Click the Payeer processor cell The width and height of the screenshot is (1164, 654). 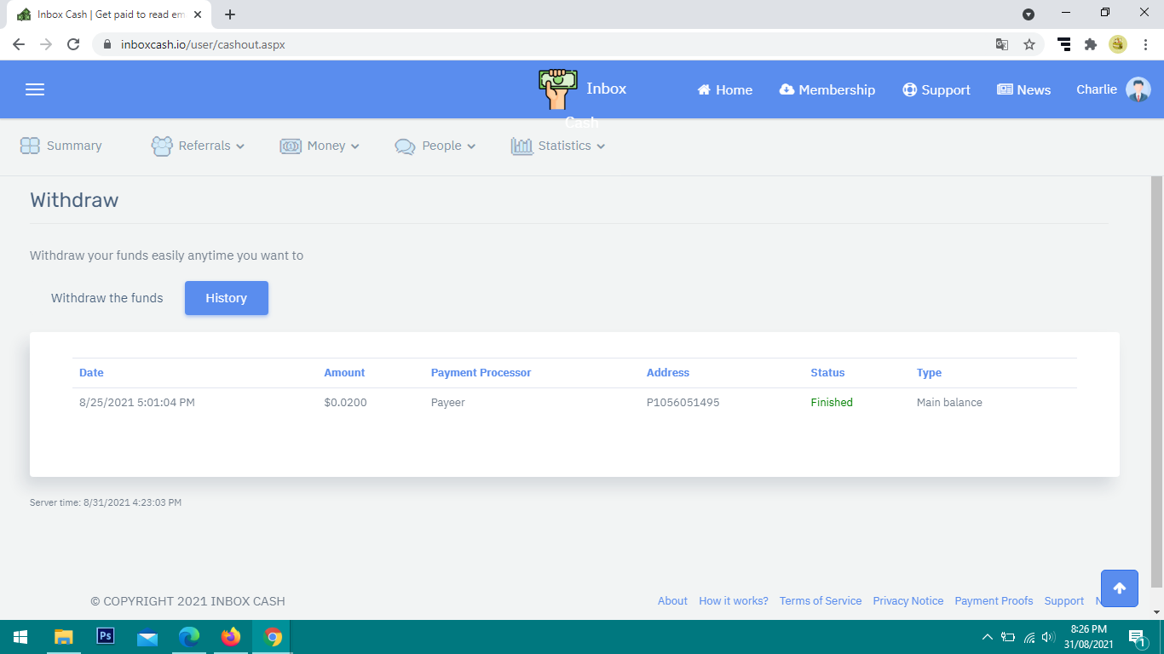pyautogui.click(x=448, y=403)
